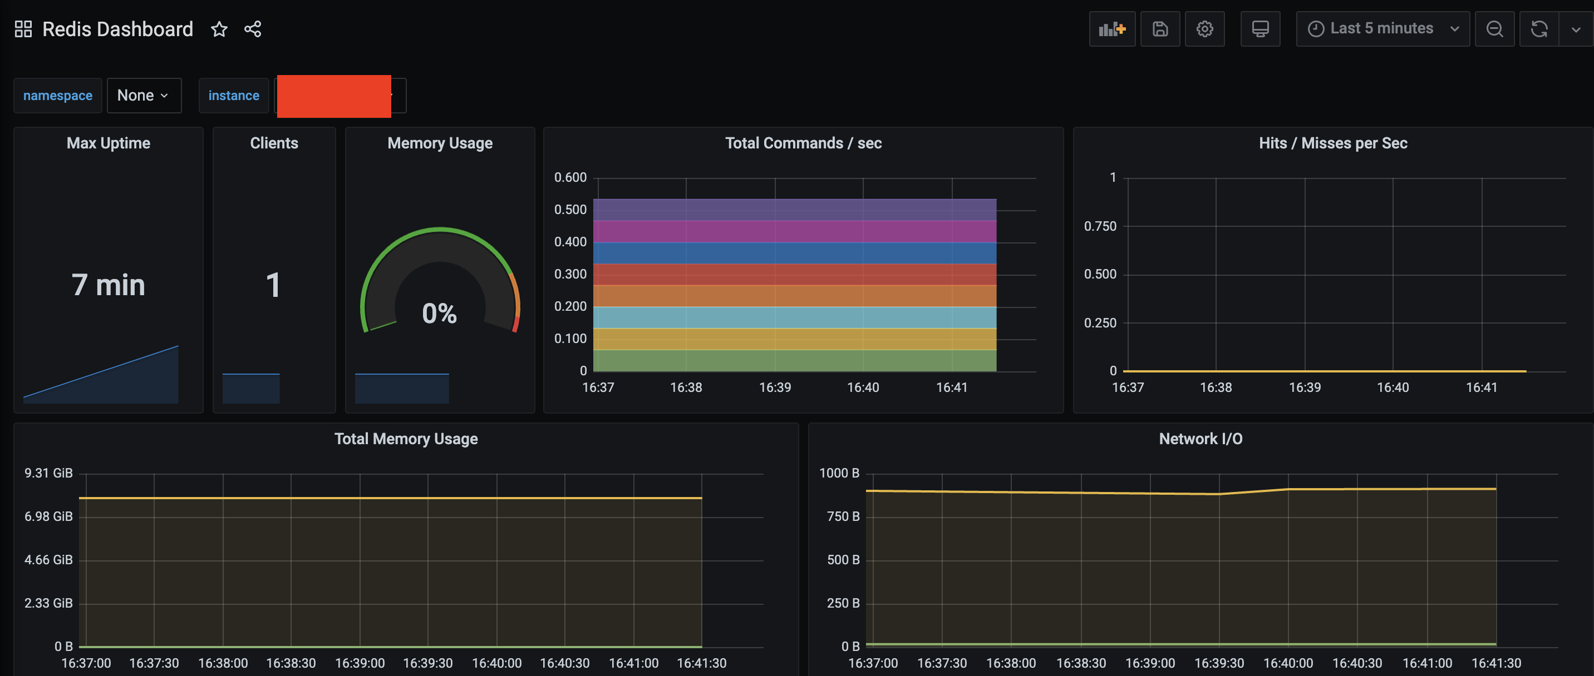Cycle view mode with monitor icon
The height and width of the screenshot is (676, 1594).
pos(1260,29)
